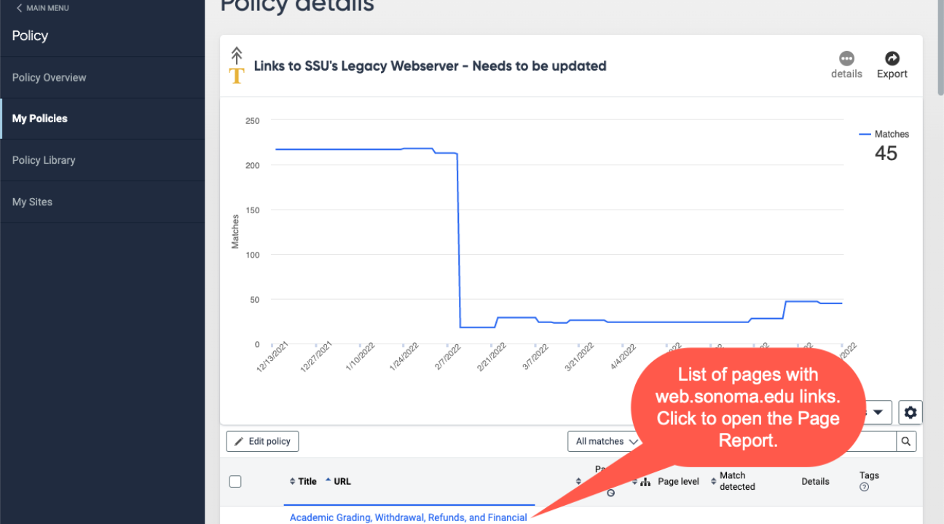Click the policy priority arrows T icon
Image resolution: width=944 pixels, height=524 pixels.
click(x=237, y=65)
